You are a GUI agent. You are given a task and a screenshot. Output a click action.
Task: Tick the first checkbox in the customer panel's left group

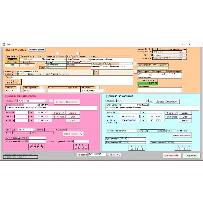131,148
